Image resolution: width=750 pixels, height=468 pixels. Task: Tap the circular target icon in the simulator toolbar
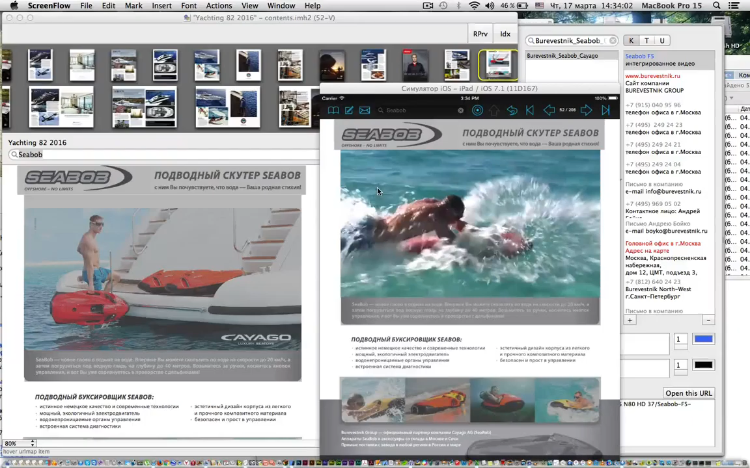tap(477, 110)
